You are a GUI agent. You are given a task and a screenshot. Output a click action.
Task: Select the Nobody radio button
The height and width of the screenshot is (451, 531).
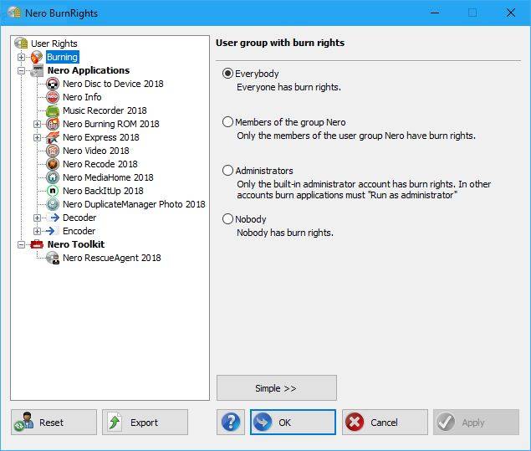pos(227,219)
